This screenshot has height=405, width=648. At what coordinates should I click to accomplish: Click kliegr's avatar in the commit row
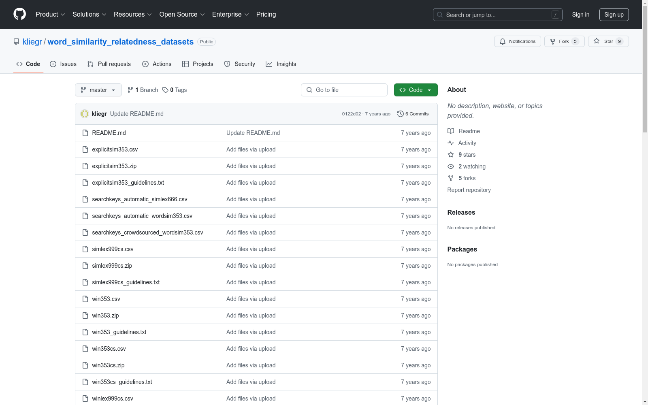click(x=85, y=114)
